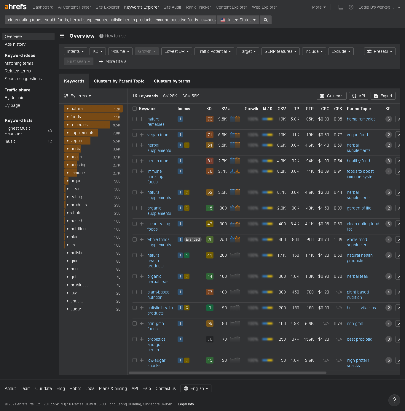
Task: Open the trend chart for immune boosting foods
Action: pyautogui.click(x=235, y=171)
